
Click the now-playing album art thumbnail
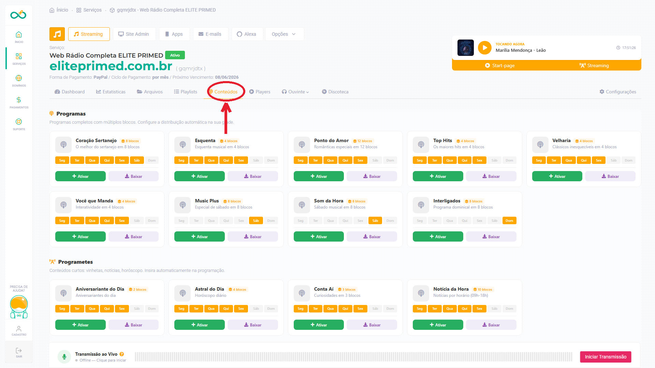(466, 48)
